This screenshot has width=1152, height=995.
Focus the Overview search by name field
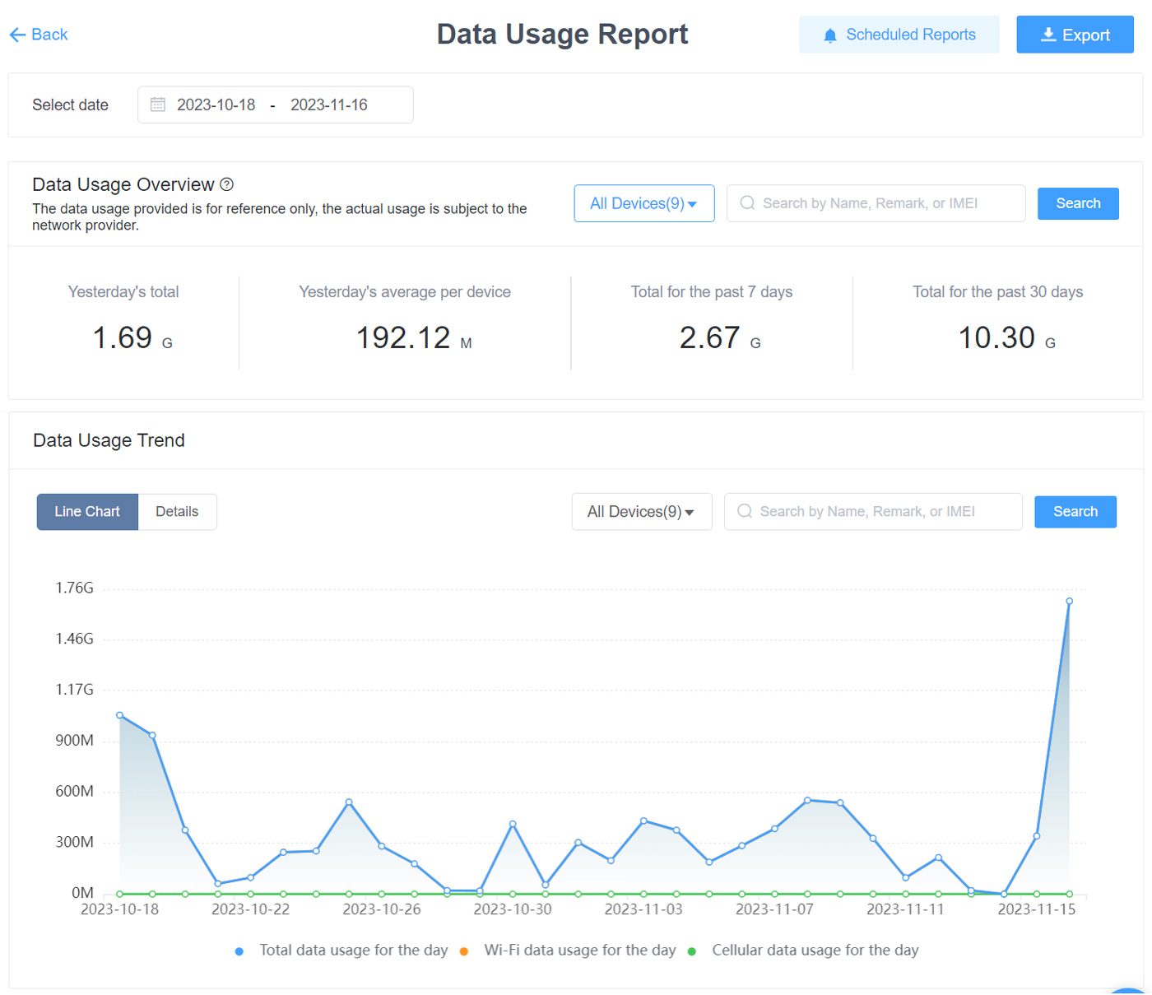pos(876,203)
